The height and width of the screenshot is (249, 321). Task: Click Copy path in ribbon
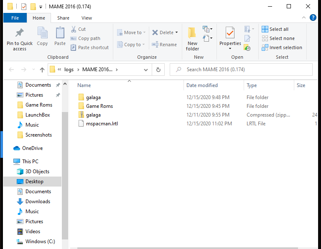click(85, 38)
